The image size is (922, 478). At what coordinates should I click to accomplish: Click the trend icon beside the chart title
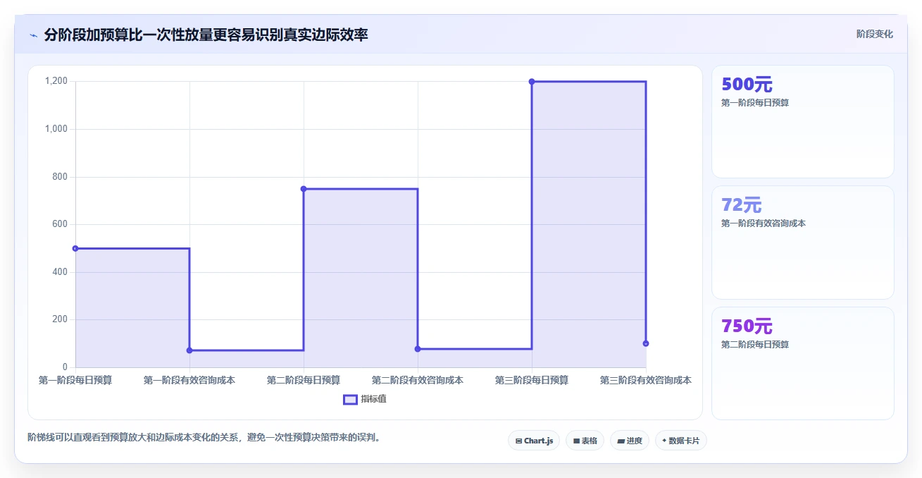pos(34,35)
